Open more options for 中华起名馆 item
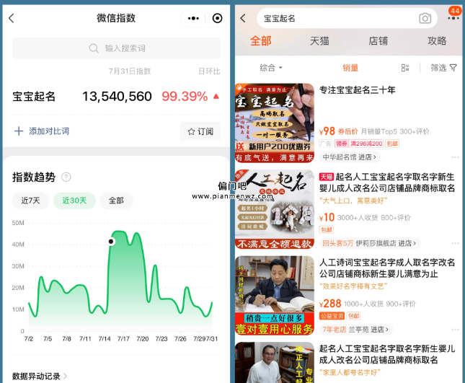The width and height of the screenshot is (465, 383). click(455, 157)
